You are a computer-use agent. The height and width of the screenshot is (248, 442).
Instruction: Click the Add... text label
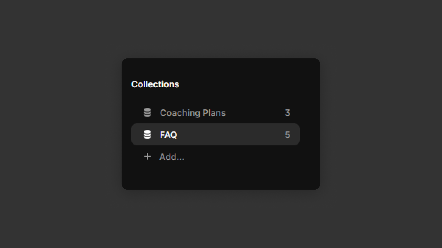172,157
